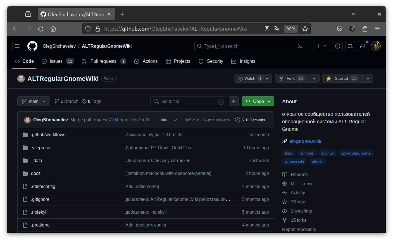Screen dimensions: 393x241
Task: Select the gnomewiki topic tag
Action: click(294, 161)
